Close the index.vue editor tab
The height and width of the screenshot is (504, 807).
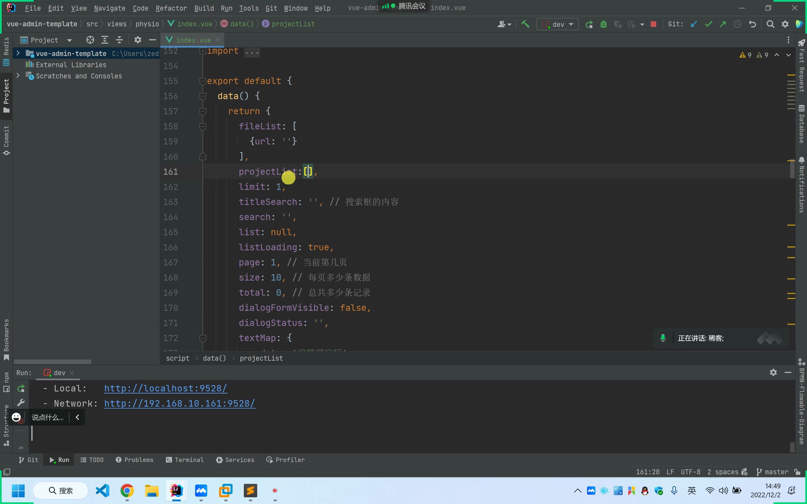(217, 40)
